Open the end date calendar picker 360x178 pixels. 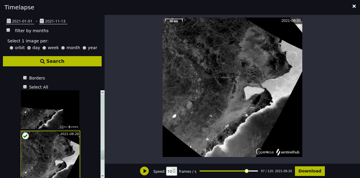click(41, 21)
